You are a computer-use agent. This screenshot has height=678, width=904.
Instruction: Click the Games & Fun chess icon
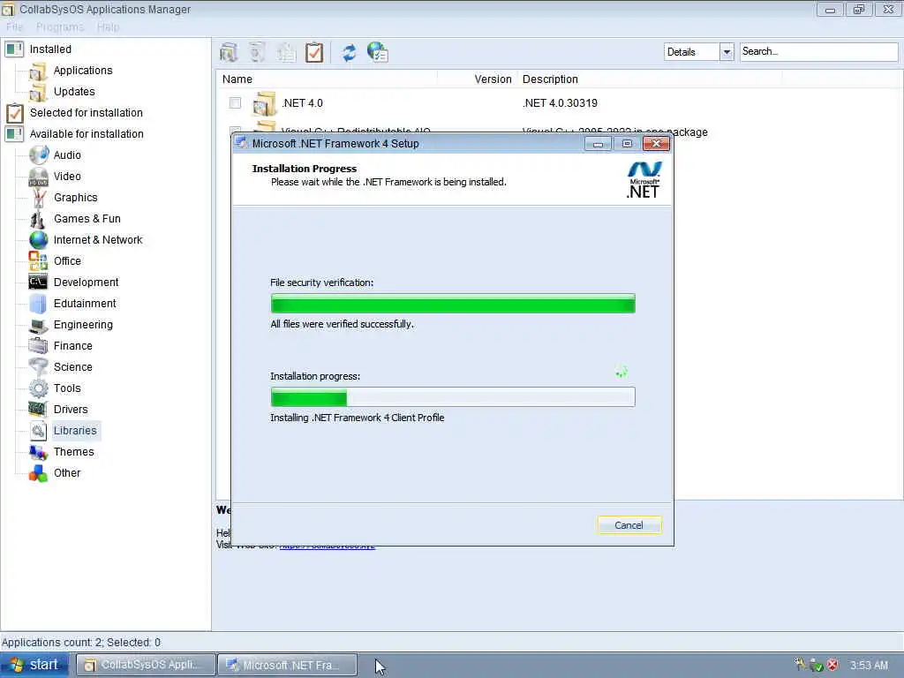pos(38,219)
